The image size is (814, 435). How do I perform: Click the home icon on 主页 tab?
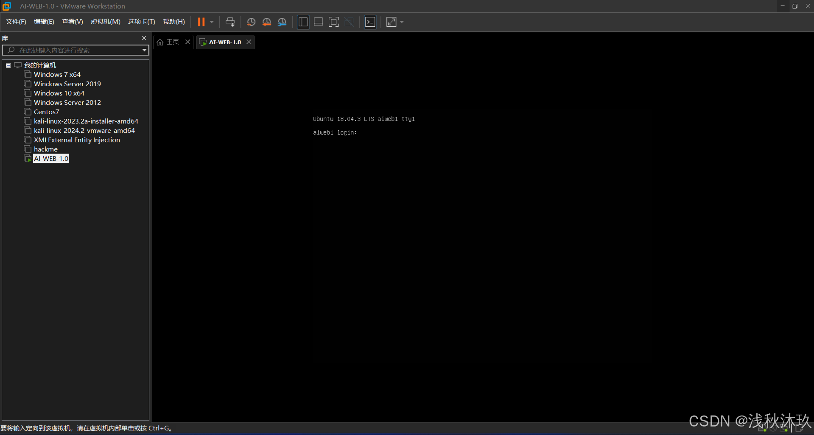pos(160,42)
